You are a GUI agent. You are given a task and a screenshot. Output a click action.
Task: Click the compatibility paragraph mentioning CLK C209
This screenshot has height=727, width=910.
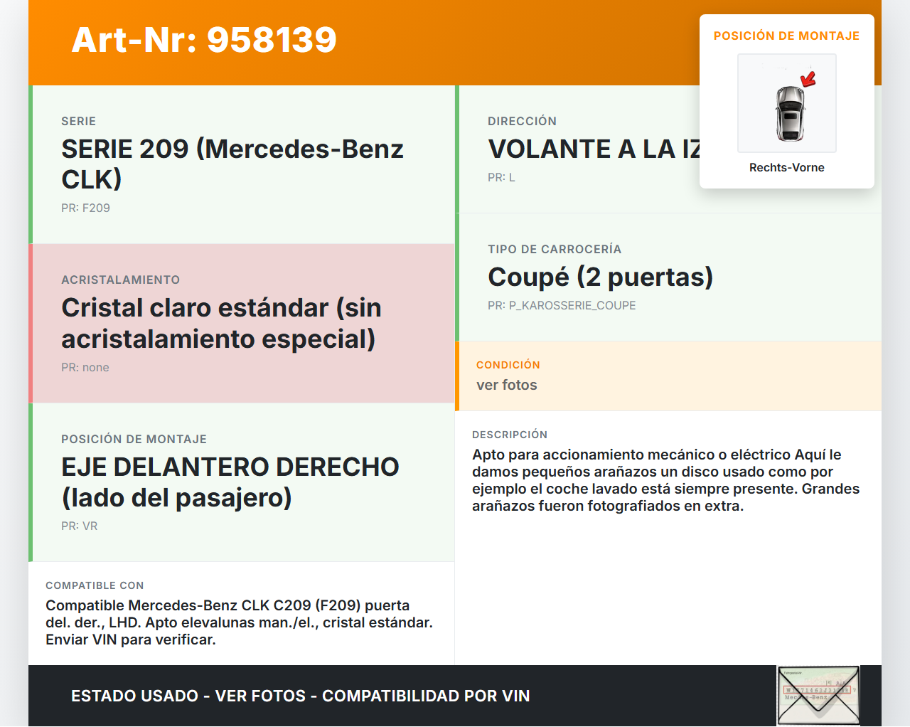(x=239, y=622)
